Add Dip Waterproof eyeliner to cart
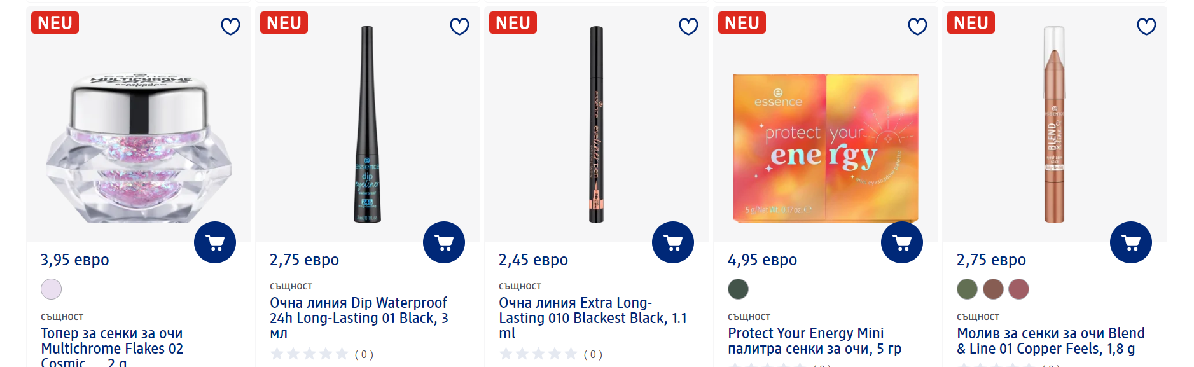Viewport: 1194px width, 367px height. (x=444, y=242)
